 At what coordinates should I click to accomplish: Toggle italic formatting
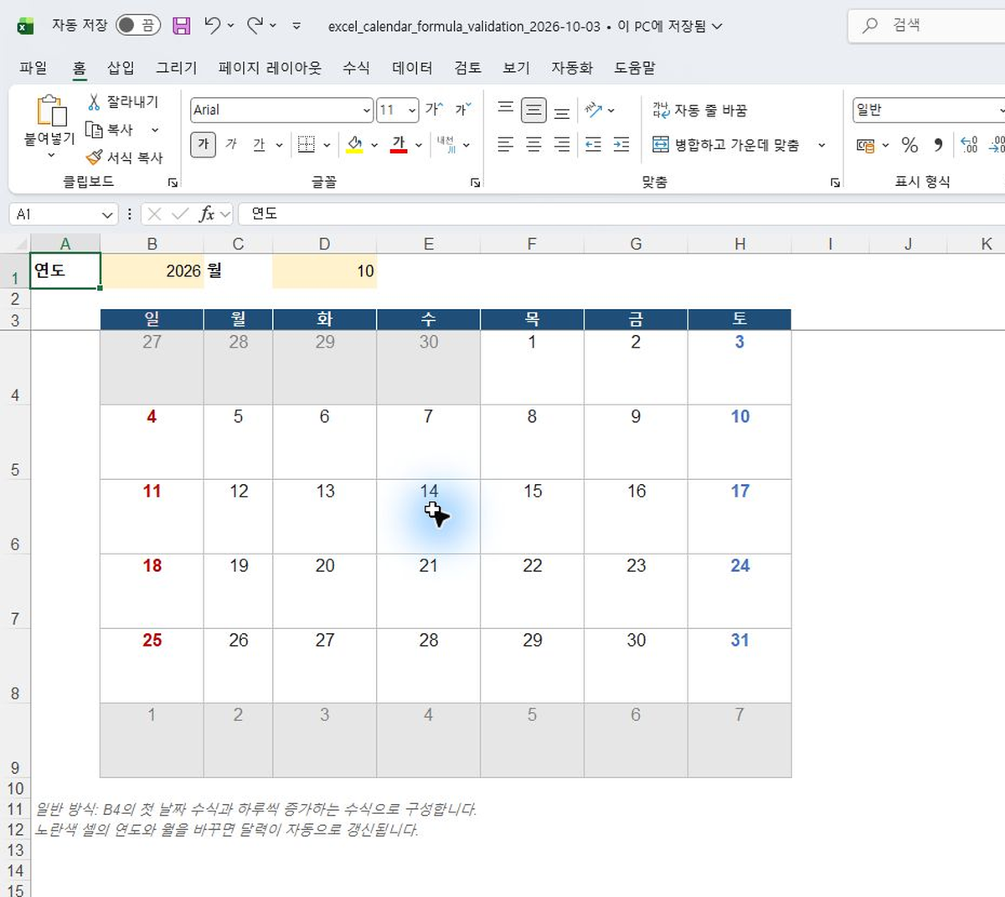[x=231, y=145]
